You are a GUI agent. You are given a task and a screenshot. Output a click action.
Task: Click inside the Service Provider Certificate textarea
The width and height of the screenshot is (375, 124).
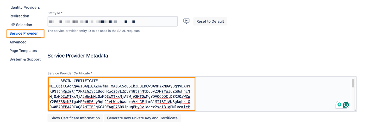click(x=260, y=94)
